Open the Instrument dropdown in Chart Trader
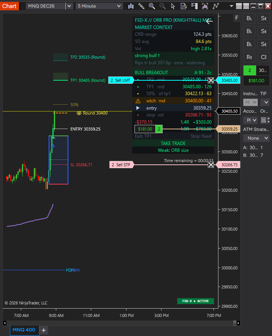This screenshot has height=336, width=272. click(x=250, y=102)
